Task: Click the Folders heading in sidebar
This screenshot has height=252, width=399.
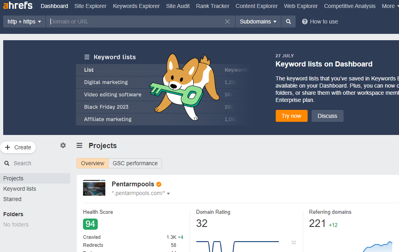Action: point(13,214)
